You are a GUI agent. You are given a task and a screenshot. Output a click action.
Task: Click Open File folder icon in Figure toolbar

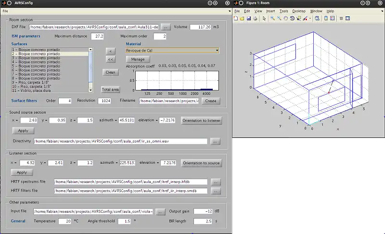click(242, 18)
